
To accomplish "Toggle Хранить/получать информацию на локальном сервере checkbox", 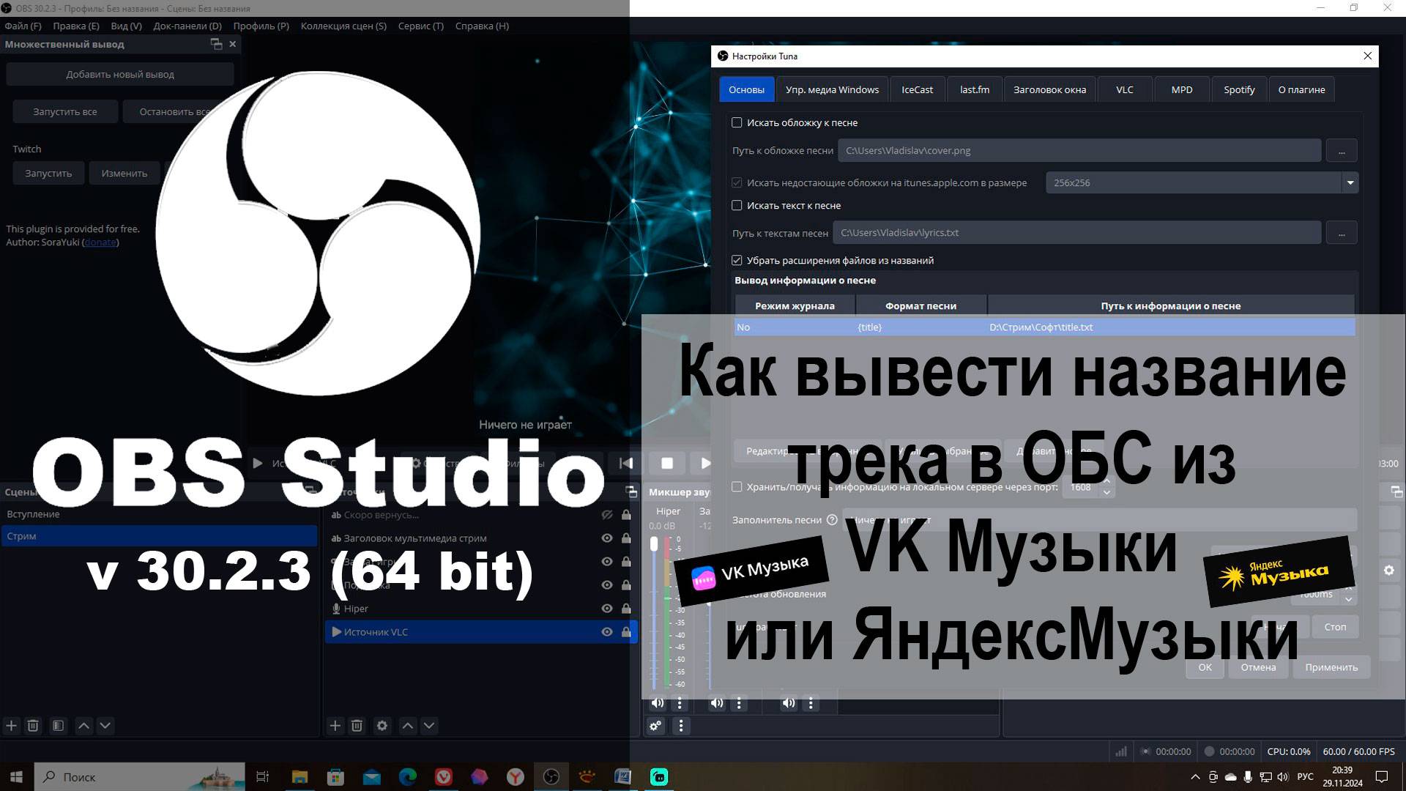I will [737, 486].
